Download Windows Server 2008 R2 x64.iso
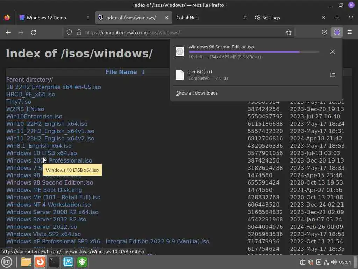 click(52, 212)
